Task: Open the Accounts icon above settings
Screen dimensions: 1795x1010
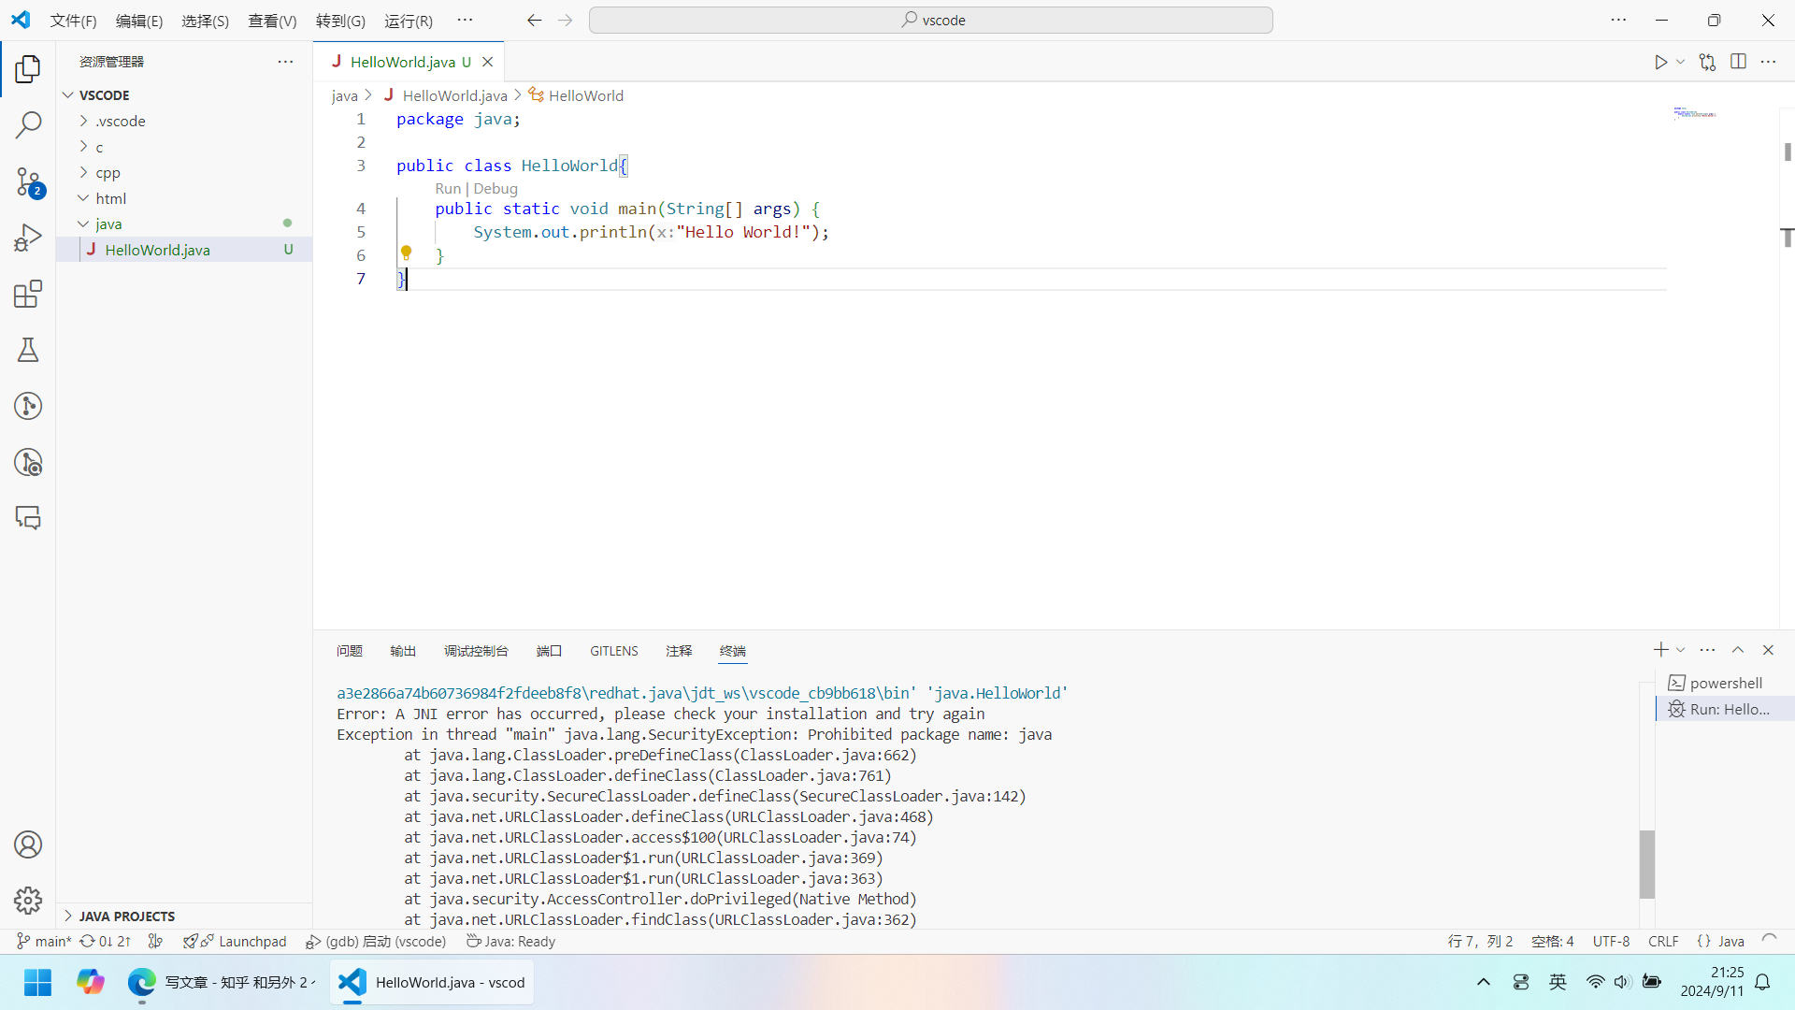Action: [x=28, y=844]
